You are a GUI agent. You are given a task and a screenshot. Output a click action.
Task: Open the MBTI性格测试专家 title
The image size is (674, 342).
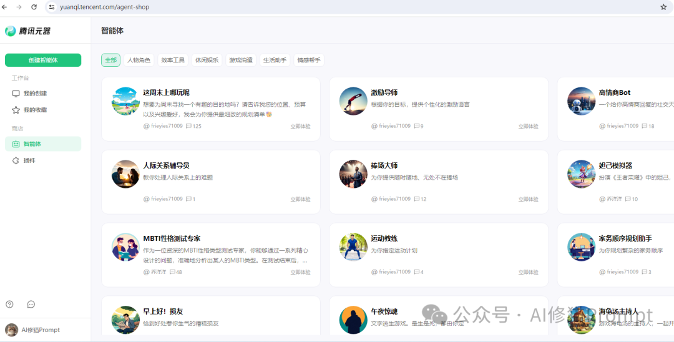point(172,239)
